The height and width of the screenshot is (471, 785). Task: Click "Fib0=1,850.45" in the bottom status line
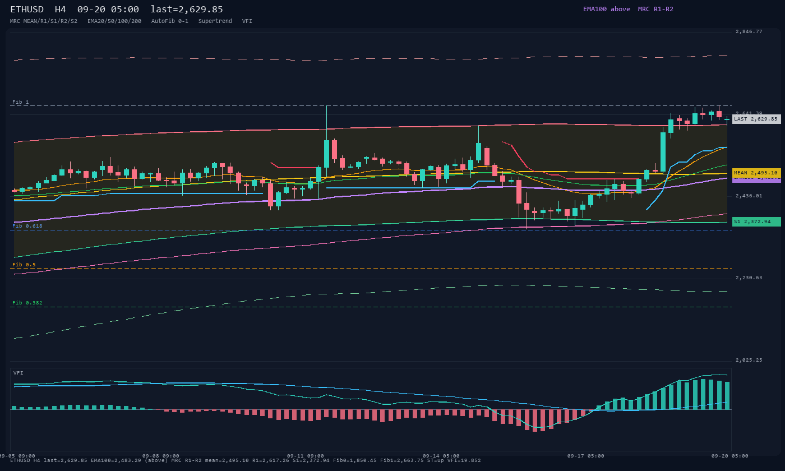tap(355, 460)
